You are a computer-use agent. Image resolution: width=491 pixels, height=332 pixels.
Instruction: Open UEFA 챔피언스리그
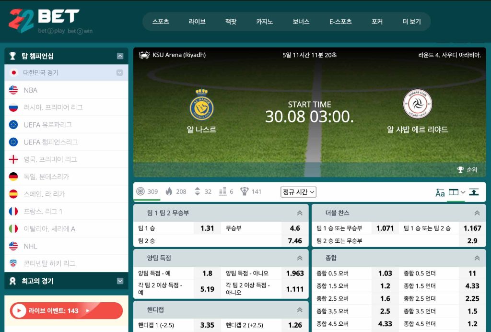click(66, 142)
